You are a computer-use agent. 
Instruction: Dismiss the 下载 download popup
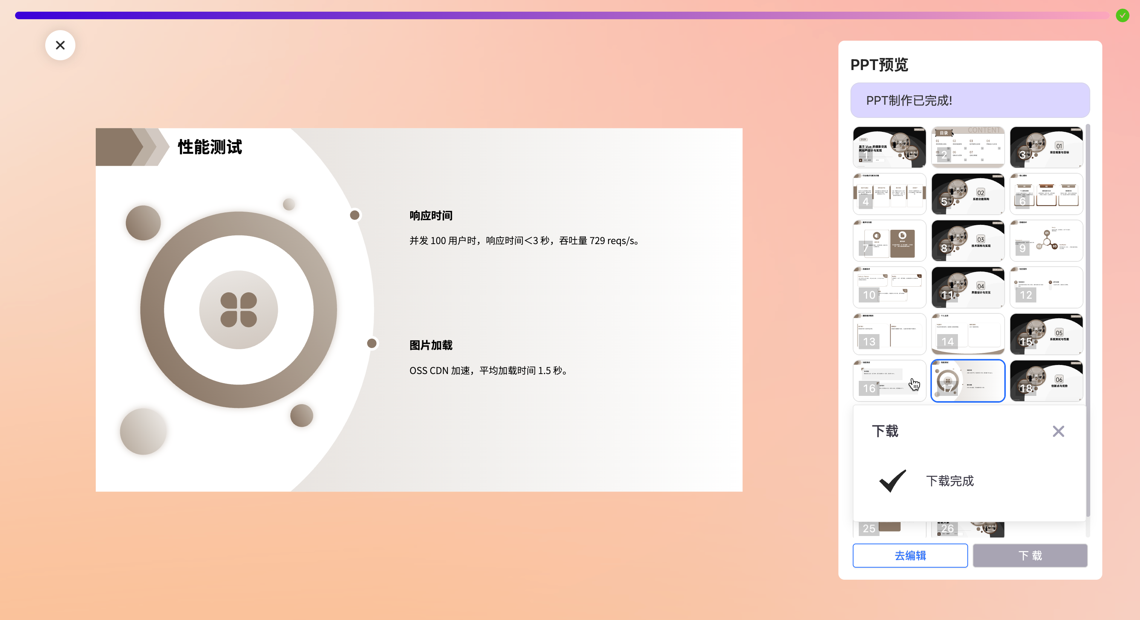coord(1058,431)
